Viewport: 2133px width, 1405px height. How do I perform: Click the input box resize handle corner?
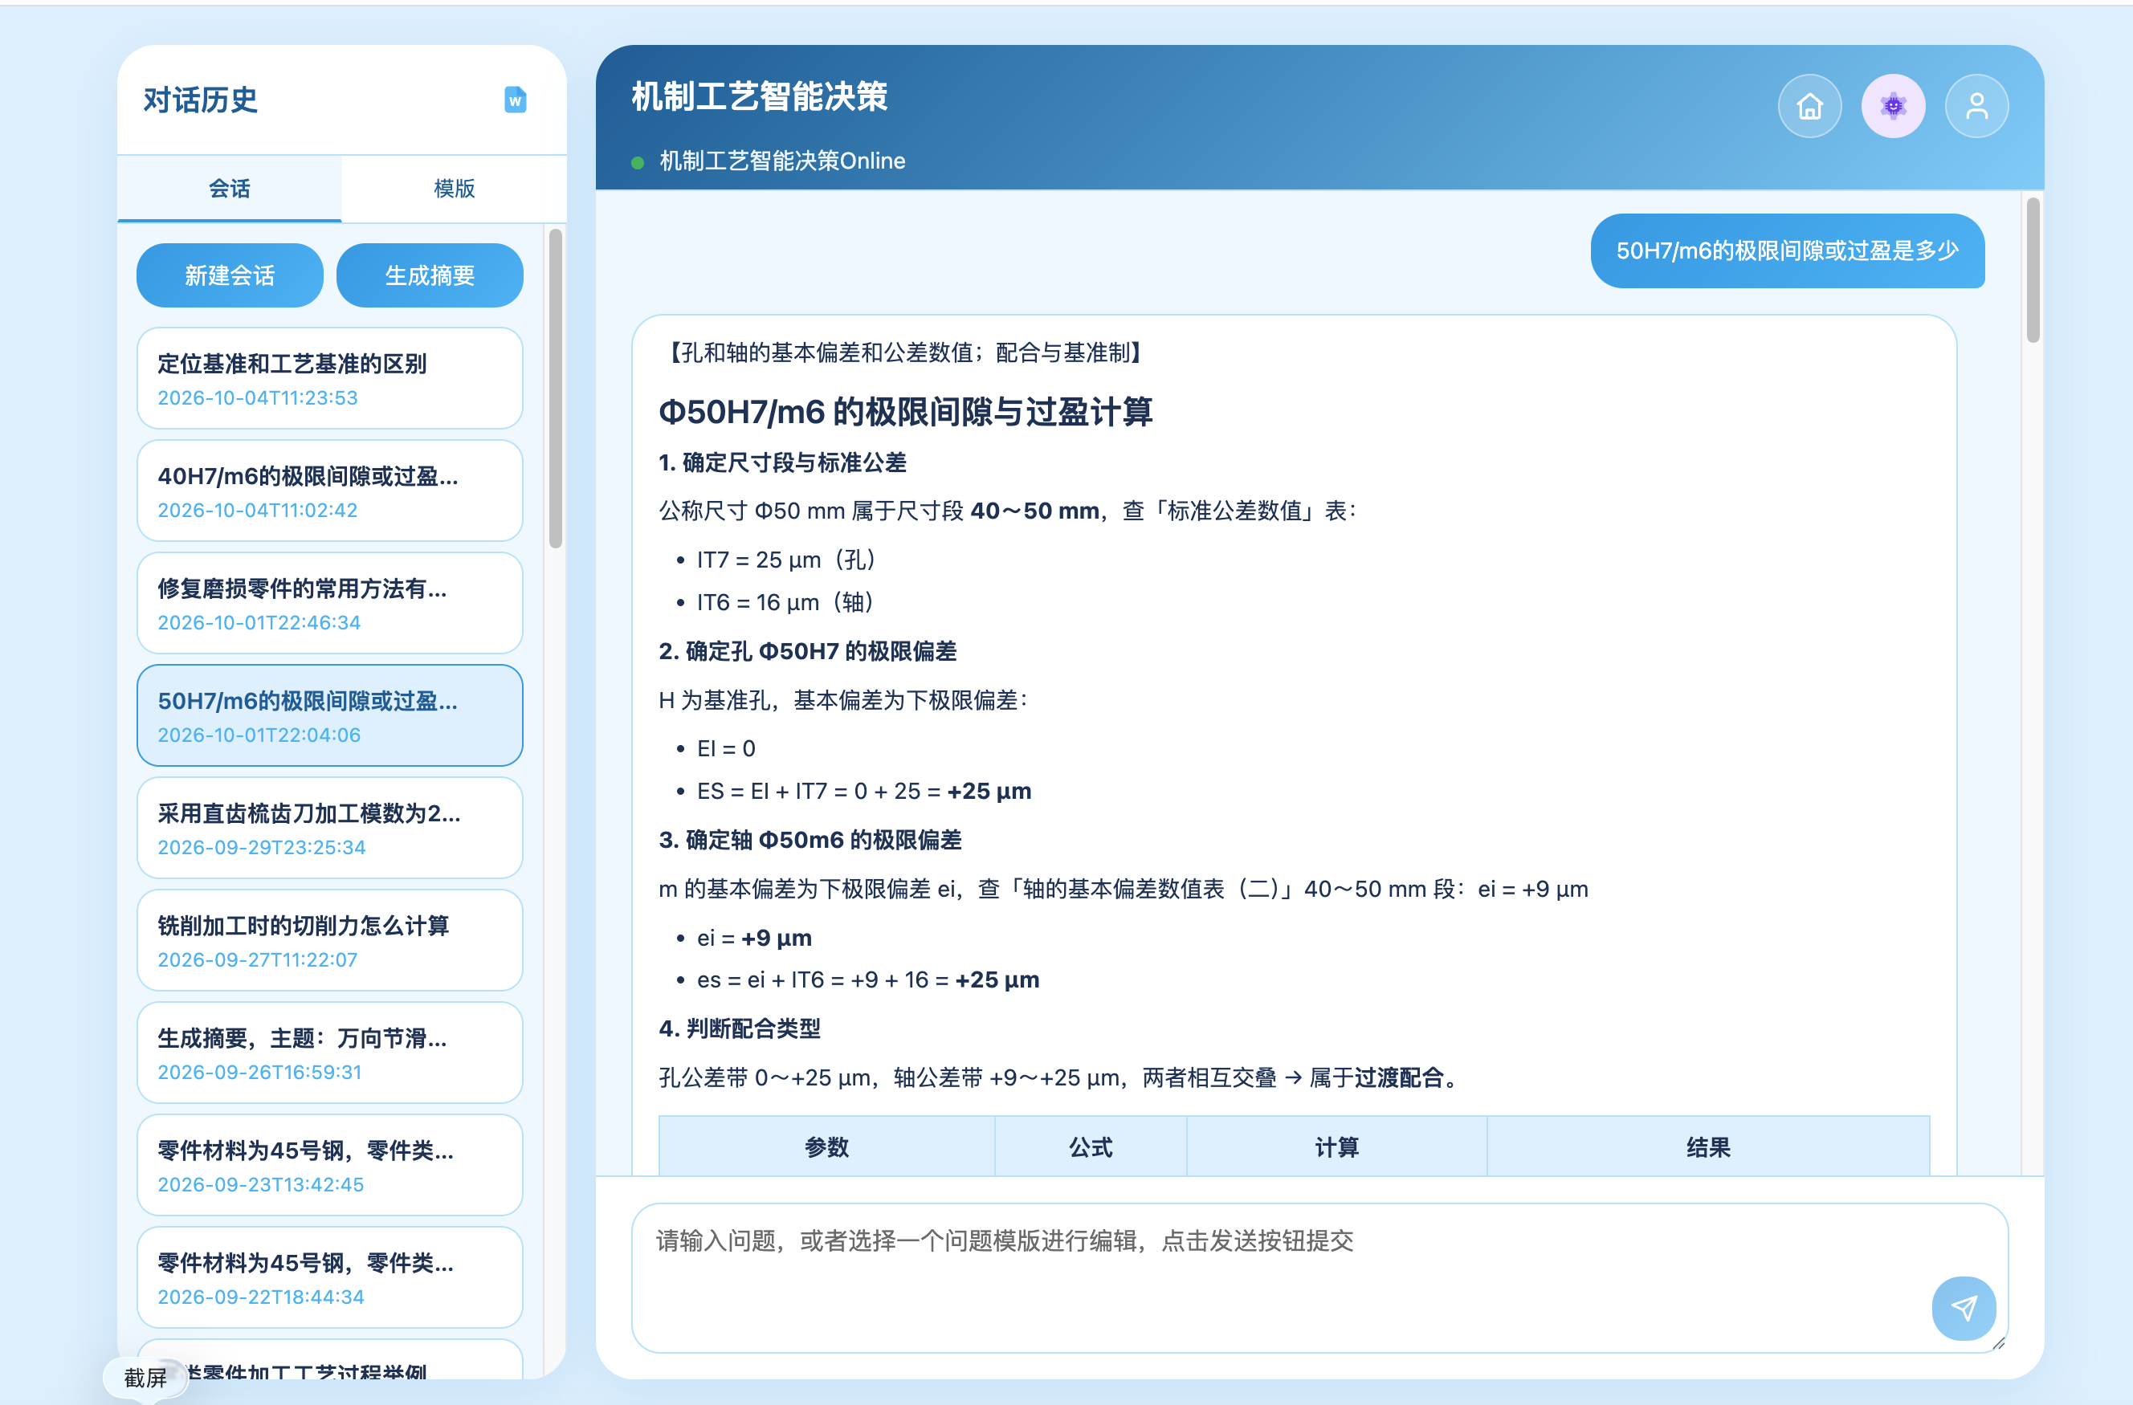click(x=1997, y=1343)
